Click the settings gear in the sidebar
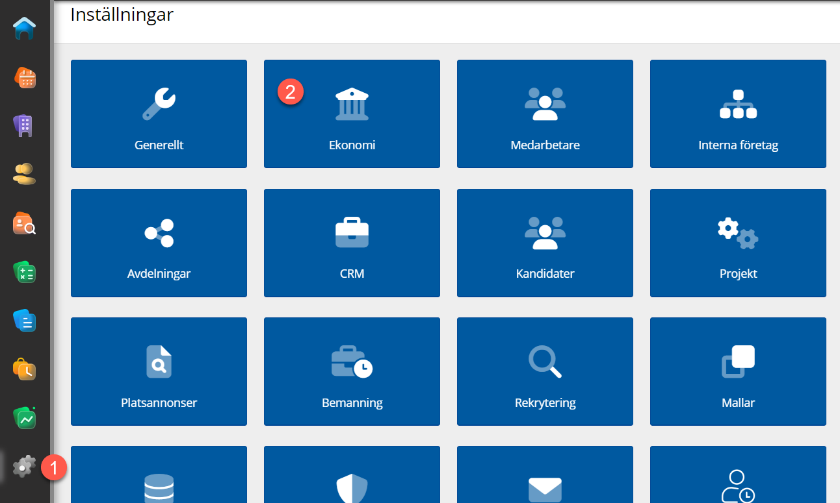The width and height of the screenshot is (840, 503). tap(25, 466)
